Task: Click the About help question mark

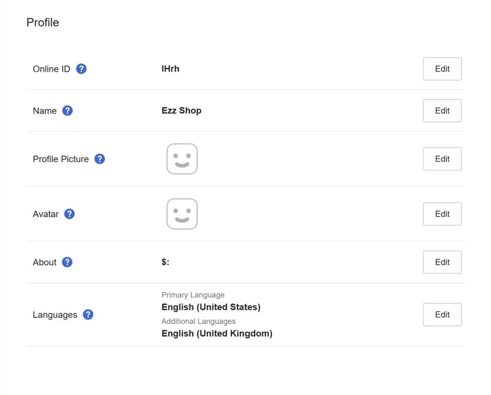Action: [67, 262]
